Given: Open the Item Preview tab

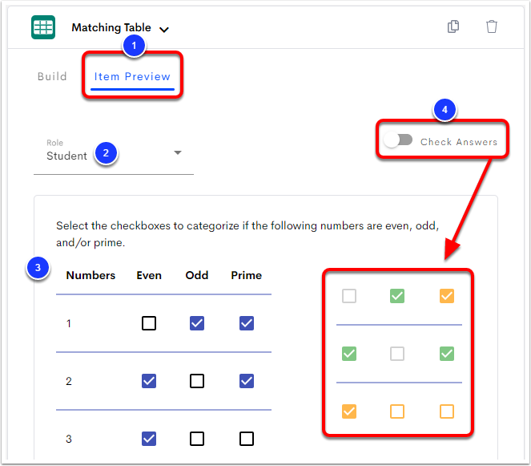Looking at the screenshot, I should tap(132, 77).
